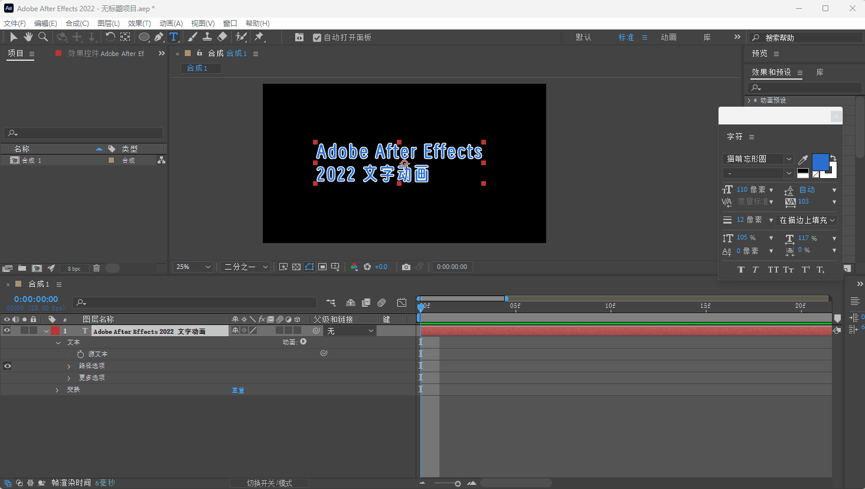Click the eyedropper in Character panel
865x489 pixels.
(x=803, y=159)
